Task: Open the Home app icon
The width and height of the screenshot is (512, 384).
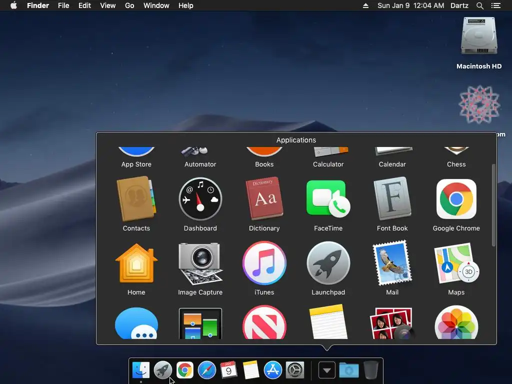Action: (136, 263)
